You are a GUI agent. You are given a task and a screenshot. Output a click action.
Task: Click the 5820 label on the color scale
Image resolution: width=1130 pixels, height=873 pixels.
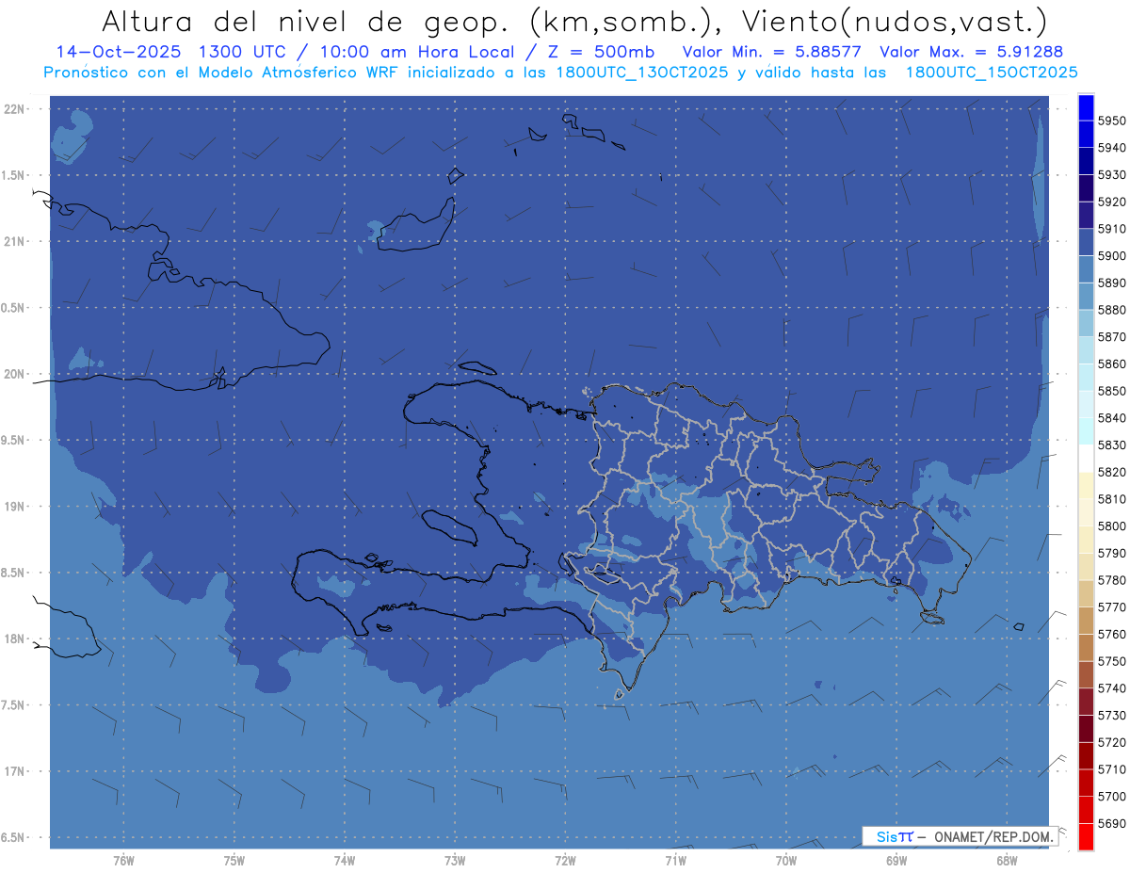point(1111,472)
